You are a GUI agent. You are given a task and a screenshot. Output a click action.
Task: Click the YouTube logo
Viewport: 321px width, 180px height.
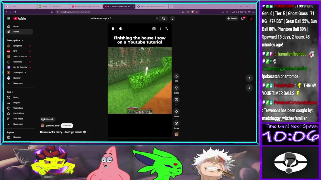point(20,18)
